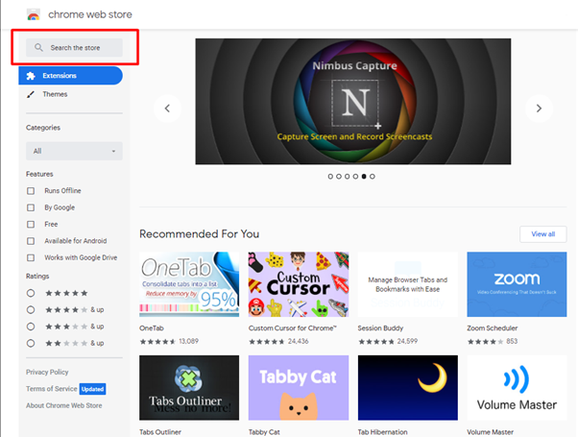Click the magnifier icon in search box
Viewport: 578px width, 437px height.
[x=38, y=48]
